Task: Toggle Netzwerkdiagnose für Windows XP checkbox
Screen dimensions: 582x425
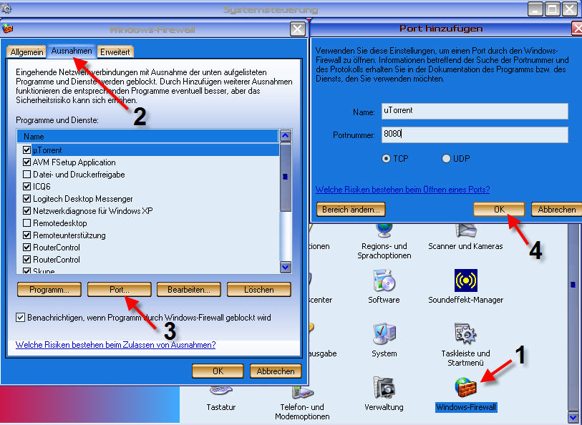Action: click(26, 210)
